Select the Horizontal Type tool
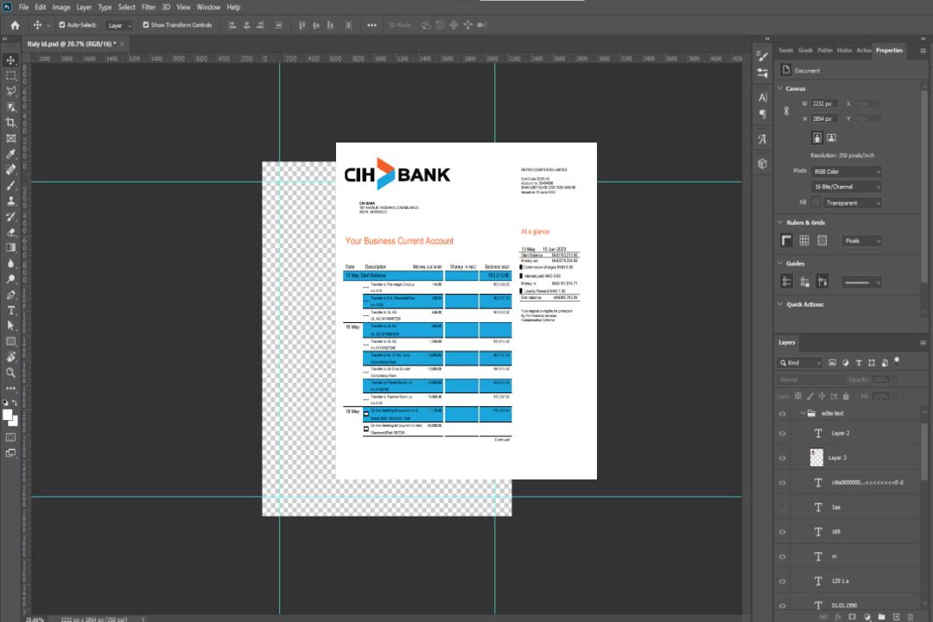 (11, 310)
